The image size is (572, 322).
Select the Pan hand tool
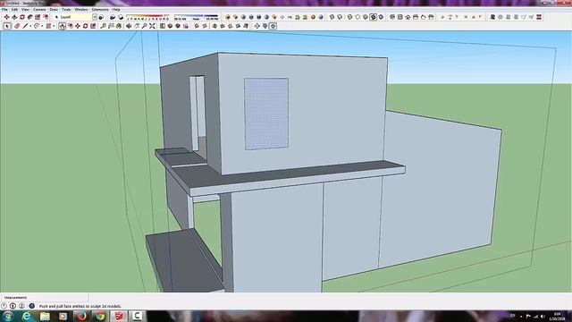(x=137, y=26)
